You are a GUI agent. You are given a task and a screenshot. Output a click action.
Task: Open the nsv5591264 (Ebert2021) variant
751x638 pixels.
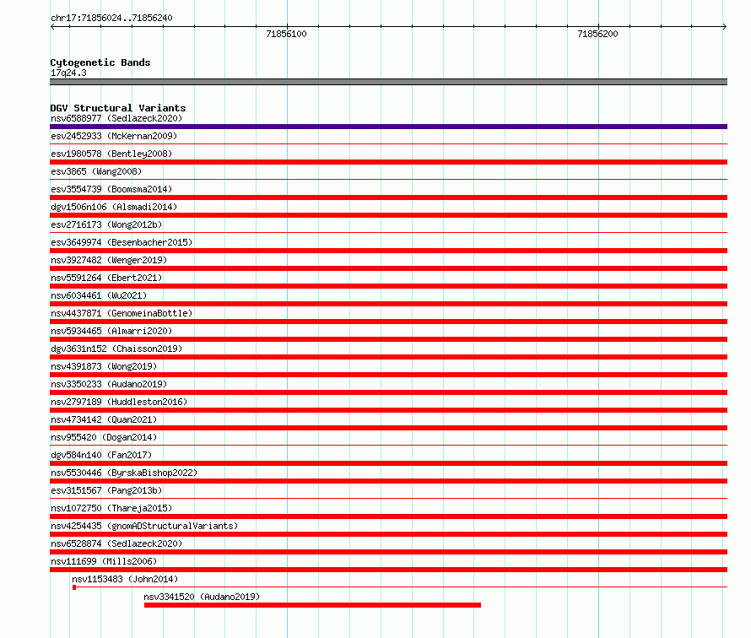coord(106,278)
